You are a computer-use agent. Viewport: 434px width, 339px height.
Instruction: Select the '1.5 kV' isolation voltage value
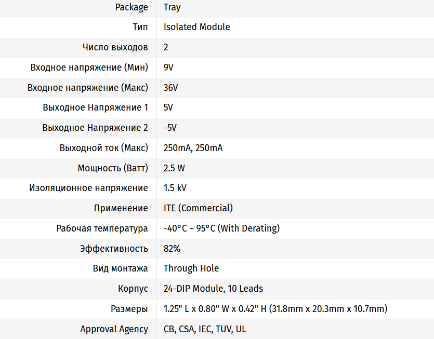point(175,188)
